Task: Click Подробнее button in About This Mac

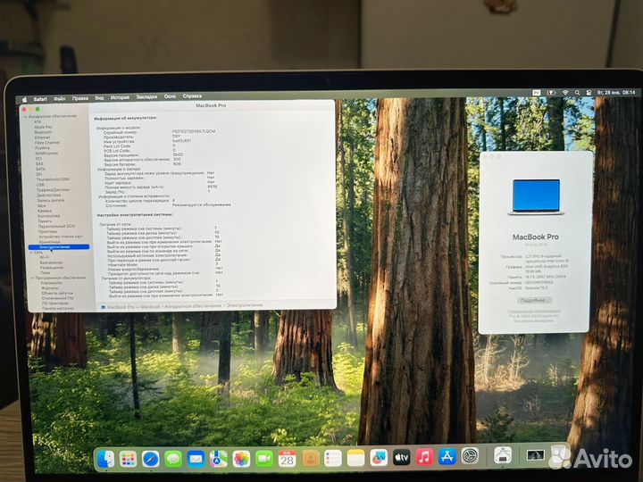Action: pyautogui.click(x=533, y=301)
